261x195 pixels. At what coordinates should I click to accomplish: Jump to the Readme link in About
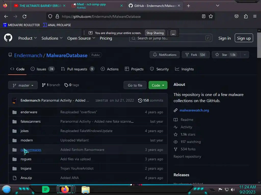pos(184,120)
